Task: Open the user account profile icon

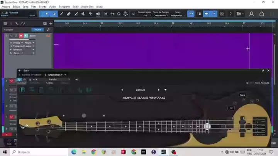Action: click(x=251, y=14)
